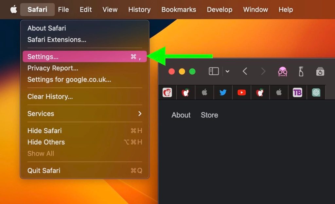Open the Develop menu

coord(220,9)
